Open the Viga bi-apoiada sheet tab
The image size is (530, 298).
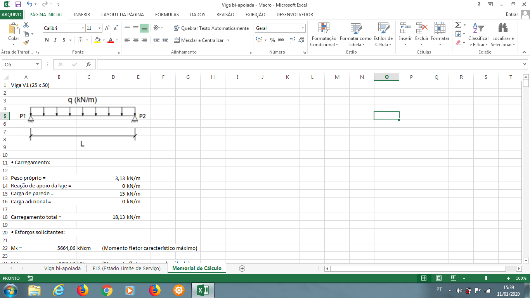(x=62, y=268)
